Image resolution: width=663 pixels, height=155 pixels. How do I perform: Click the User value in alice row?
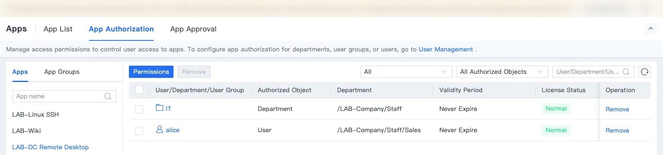tap(264, 130)
